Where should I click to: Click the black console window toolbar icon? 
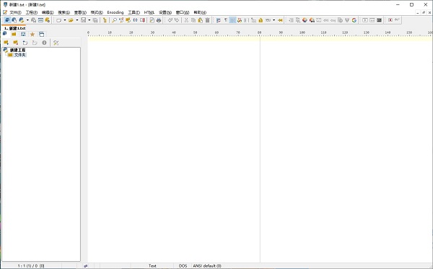pyautogui.click(x=379, y=20)
